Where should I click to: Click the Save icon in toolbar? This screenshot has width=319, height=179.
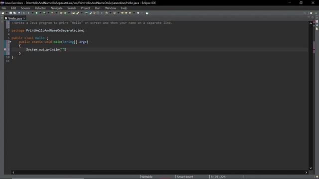[10, 13]
